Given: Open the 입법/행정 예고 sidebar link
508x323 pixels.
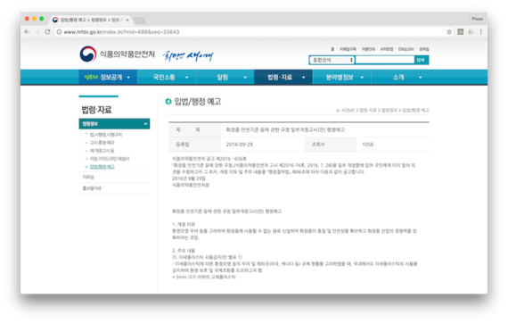Looking at the screenshot, I should click(x=102, y=167).
